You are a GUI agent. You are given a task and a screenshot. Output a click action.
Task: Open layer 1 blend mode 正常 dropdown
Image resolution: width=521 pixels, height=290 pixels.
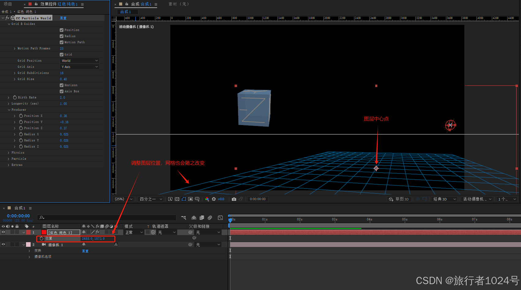(x=134, y=232)
